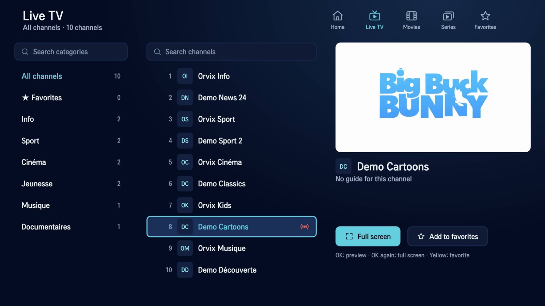Select the Orvix Kids channel name

[x=215, y=205]
